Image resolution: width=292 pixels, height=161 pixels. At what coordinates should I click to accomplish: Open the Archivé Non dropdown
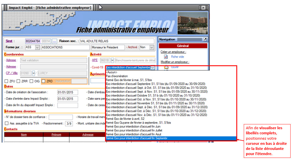[152, 47]
